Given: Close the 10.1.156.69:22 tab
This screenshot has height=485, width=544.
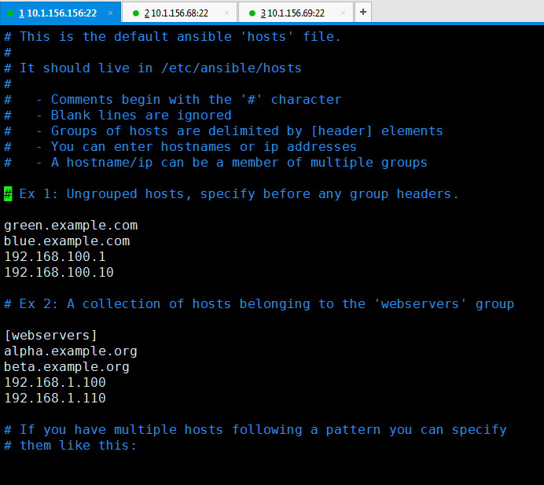Looking at the screenshot, I should [x=343, y=13].
